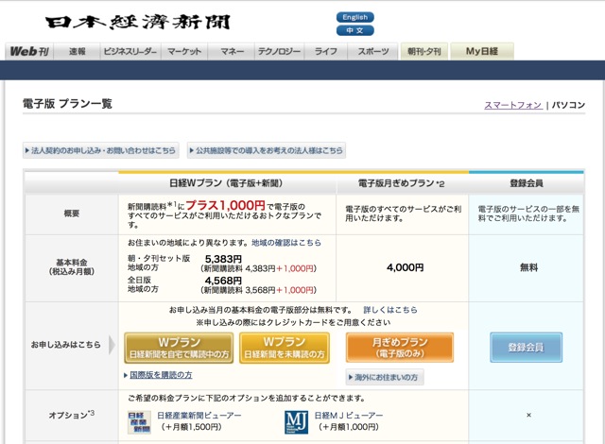Screen dimensions: 605x444
Task: Choose Wプラン for 日経新聞を自宅で購読中の方
Action: (x=179, y=348)
